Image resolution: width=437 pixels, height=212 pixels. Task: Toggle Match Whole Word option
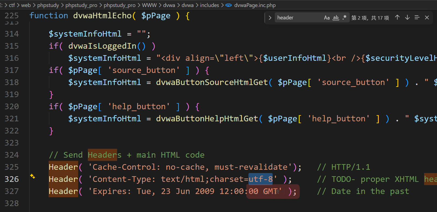(x=336, y=18)
